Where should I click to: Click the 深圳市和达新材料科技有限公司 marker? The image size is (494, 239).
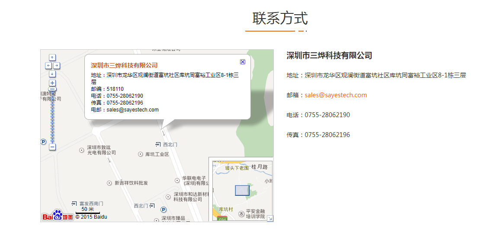pos(168,197)
